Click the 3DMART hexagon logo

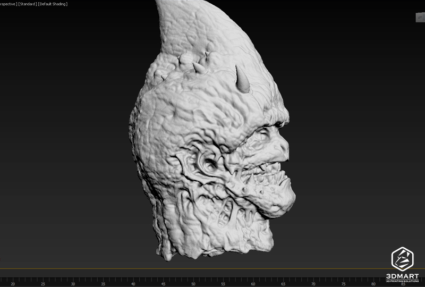click(x=402, y=260)
